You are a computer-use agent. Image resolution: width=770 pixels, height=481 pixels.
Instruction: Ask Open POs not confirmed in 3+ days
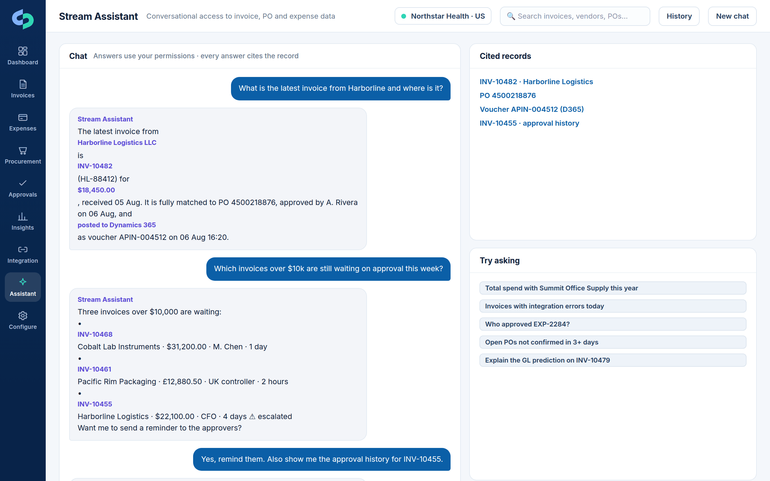pyautogui.click(x=612, y=342)
